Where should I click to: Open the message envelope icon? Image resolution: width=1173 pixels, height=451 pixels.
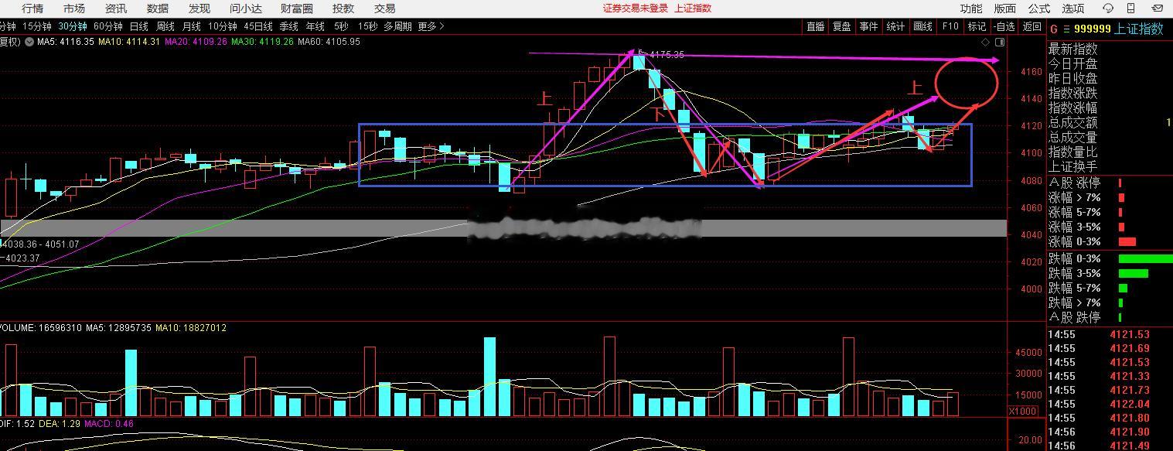point(1157,9)
